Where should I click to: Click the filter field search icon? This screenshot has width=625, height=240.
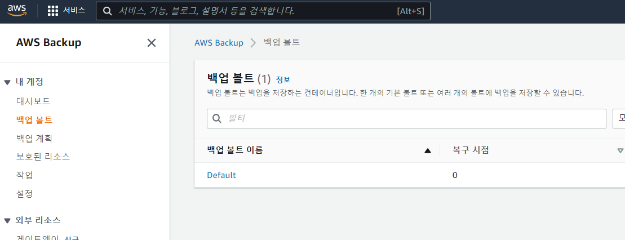[x=217, y=118]
